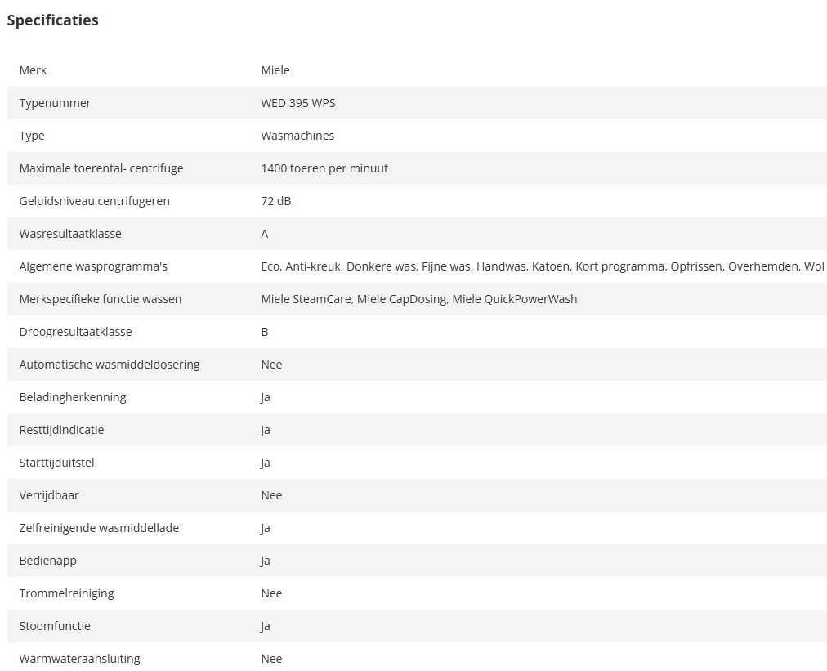
Task: Select the 72 dB noise level value
Action: [276, 201]
